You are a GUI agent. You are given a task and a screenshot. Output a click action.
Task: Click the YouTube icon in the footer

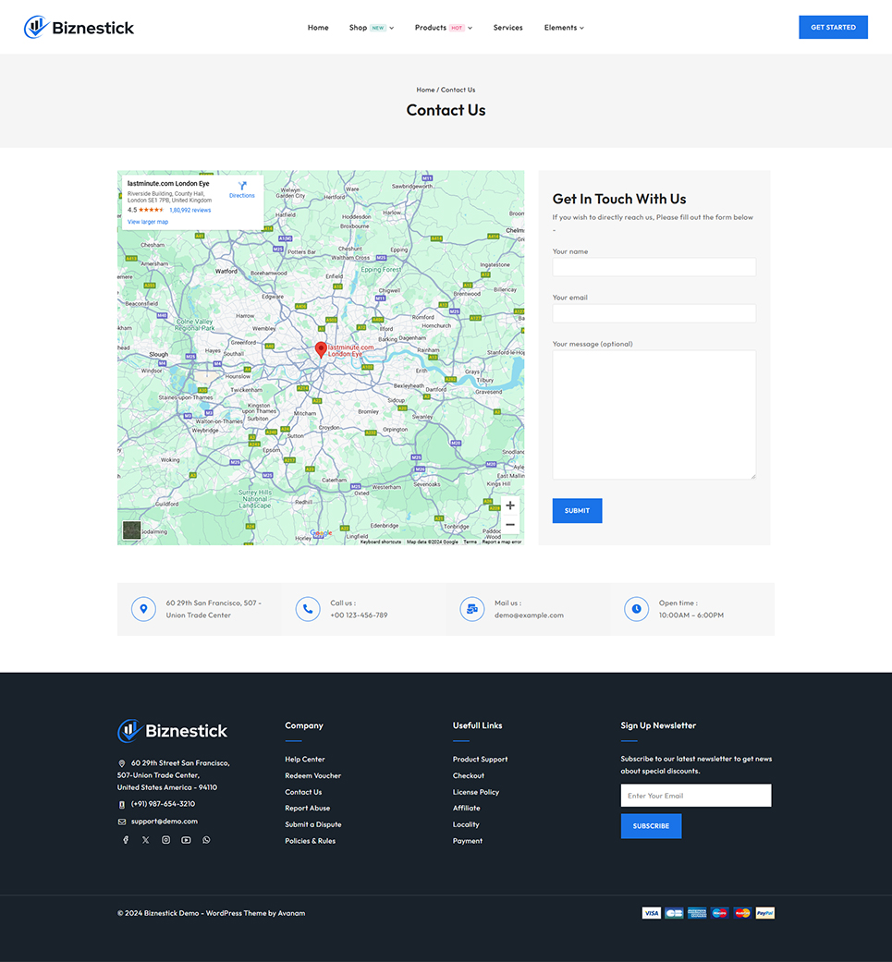[x=186, y=839]
